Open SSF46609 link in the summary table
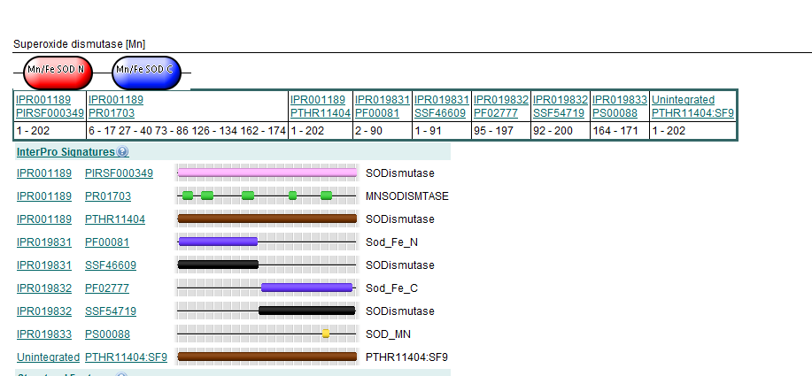This screenshot has height=376, width=812. (x=440, y=112)
